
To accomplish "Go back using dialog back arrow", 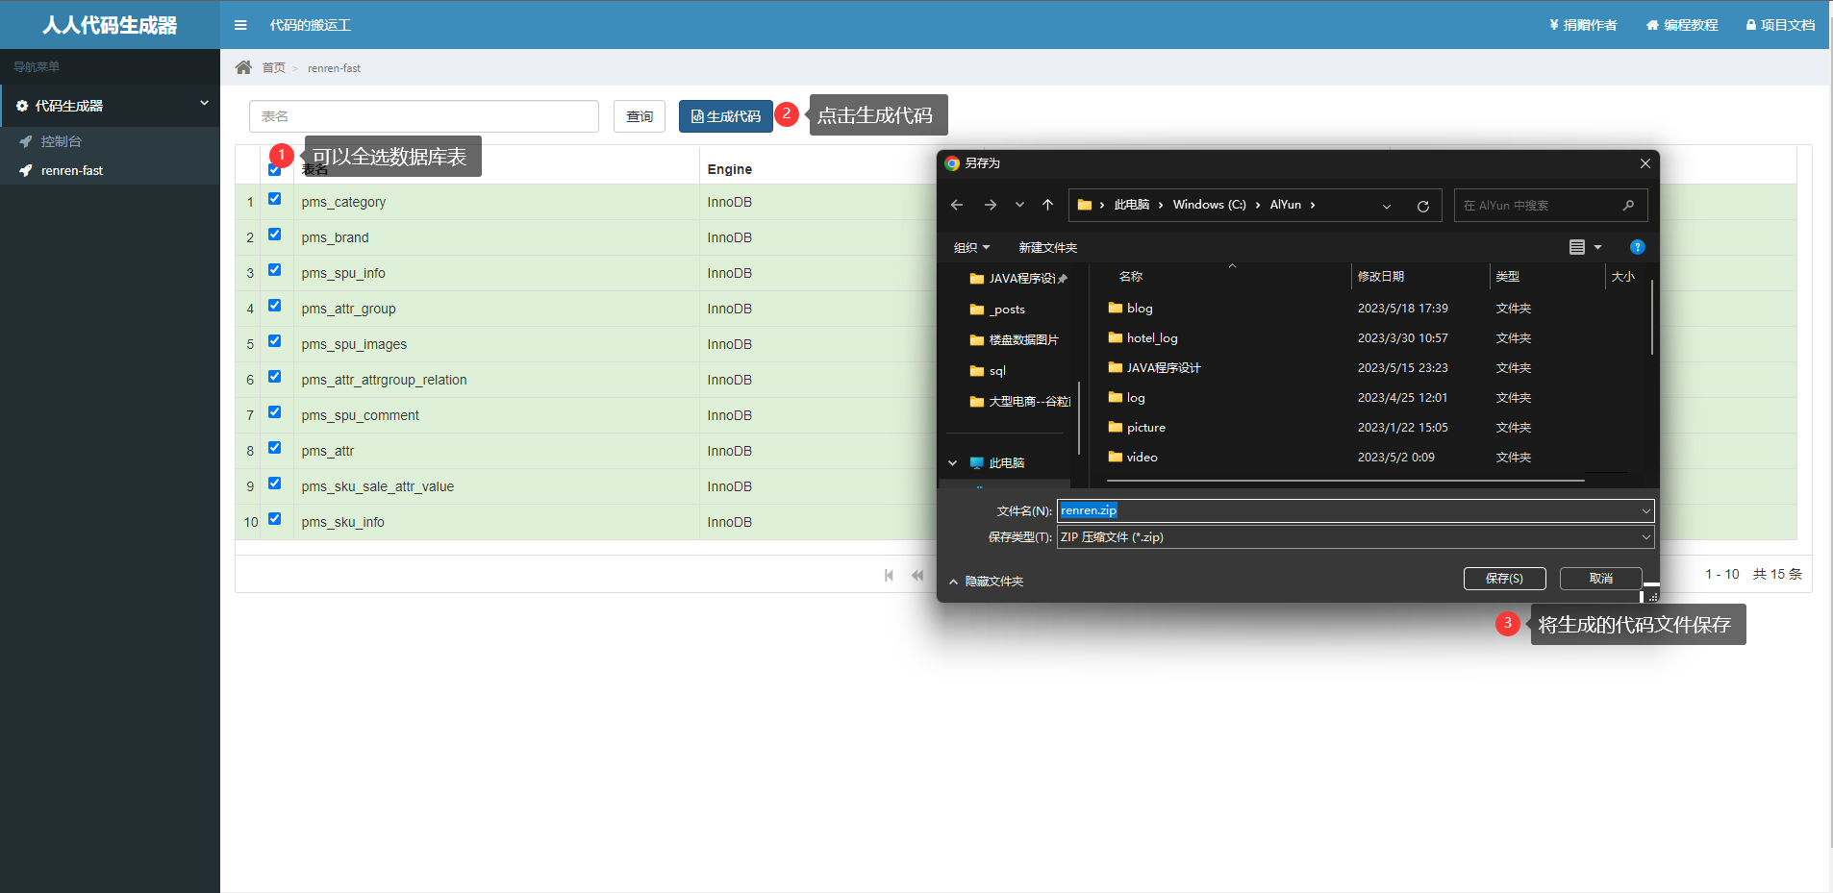I will click(956, 205).
